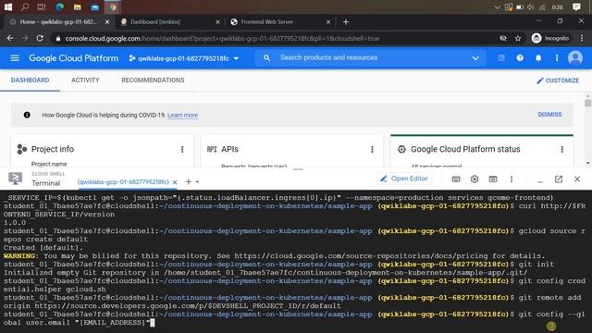Open Microsoft Edge from the taskbar
The image size is (592, 333).
coord(59,6)
